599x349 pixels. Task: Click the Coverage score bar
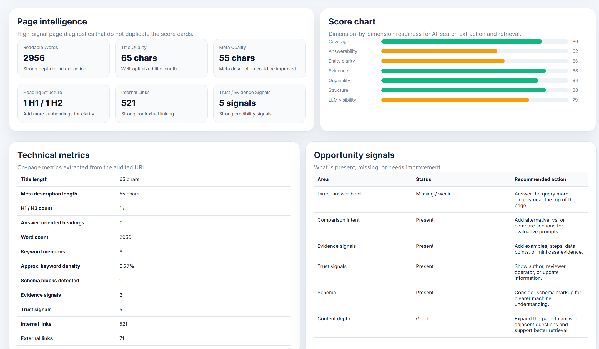coord(475,42)
